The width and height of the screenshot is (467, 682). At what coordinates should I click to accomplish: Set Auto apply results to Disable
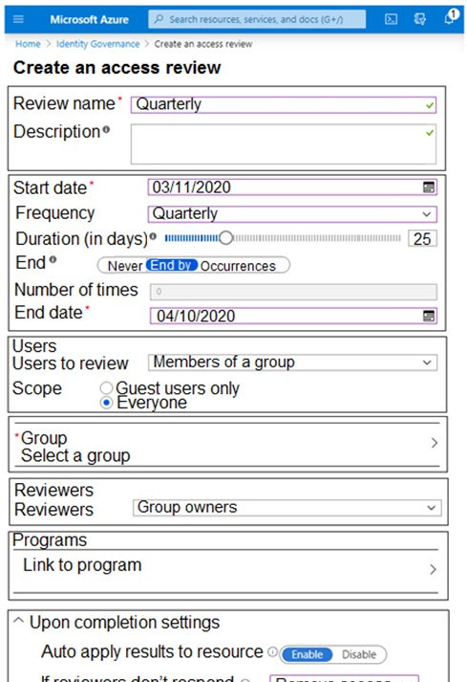(359, 654)
